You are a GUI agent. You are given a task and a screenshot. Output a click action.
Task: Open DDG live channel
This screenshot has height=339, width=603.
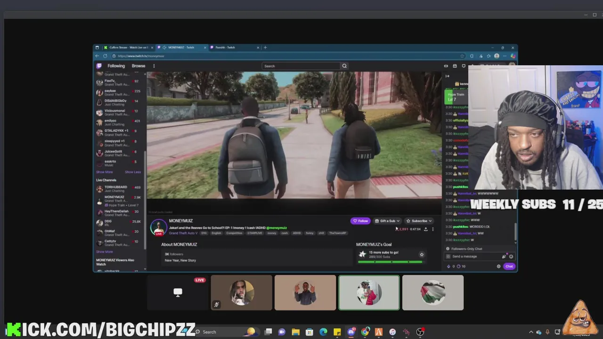pos(118,223)
